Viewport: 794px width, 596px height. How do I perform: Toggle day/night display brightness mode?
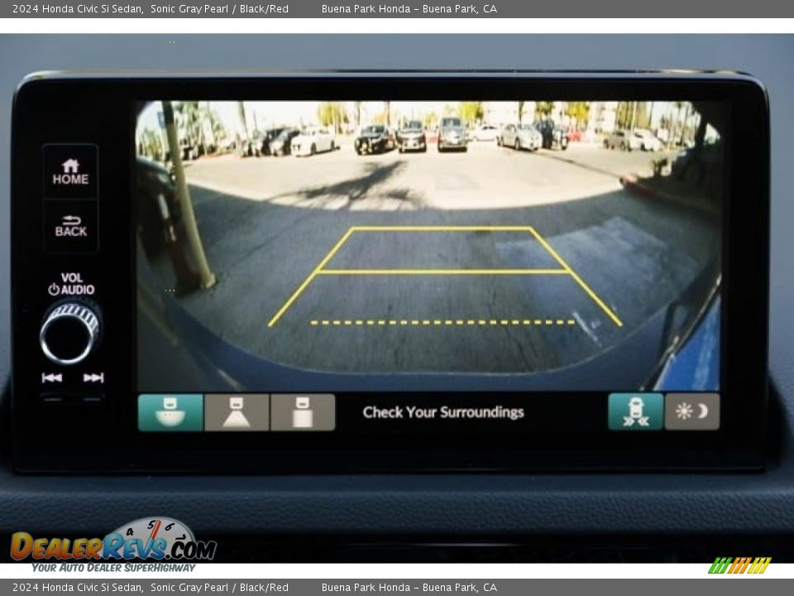(x=691, y=411)
